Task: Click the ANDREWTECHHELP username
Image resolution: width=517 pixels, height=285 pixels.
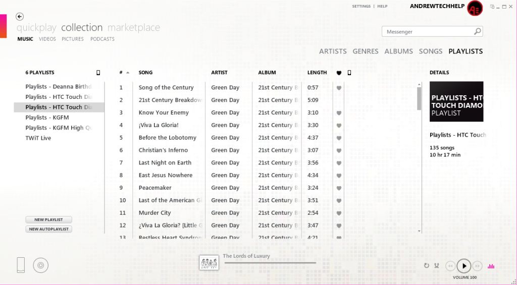Action: 437,6
